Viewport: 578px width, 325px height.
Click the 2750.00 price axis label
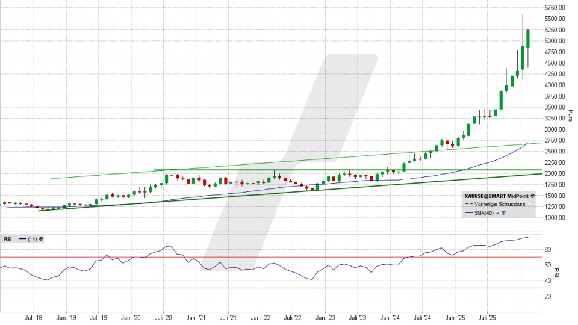(x=555, y=140)
